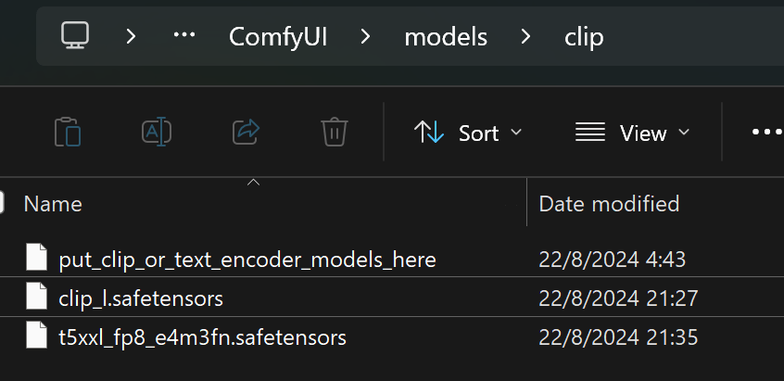
Task: Select the t5xxl_fp8_e4m3fn.safetensors file row
Action: tap(392, 336)
